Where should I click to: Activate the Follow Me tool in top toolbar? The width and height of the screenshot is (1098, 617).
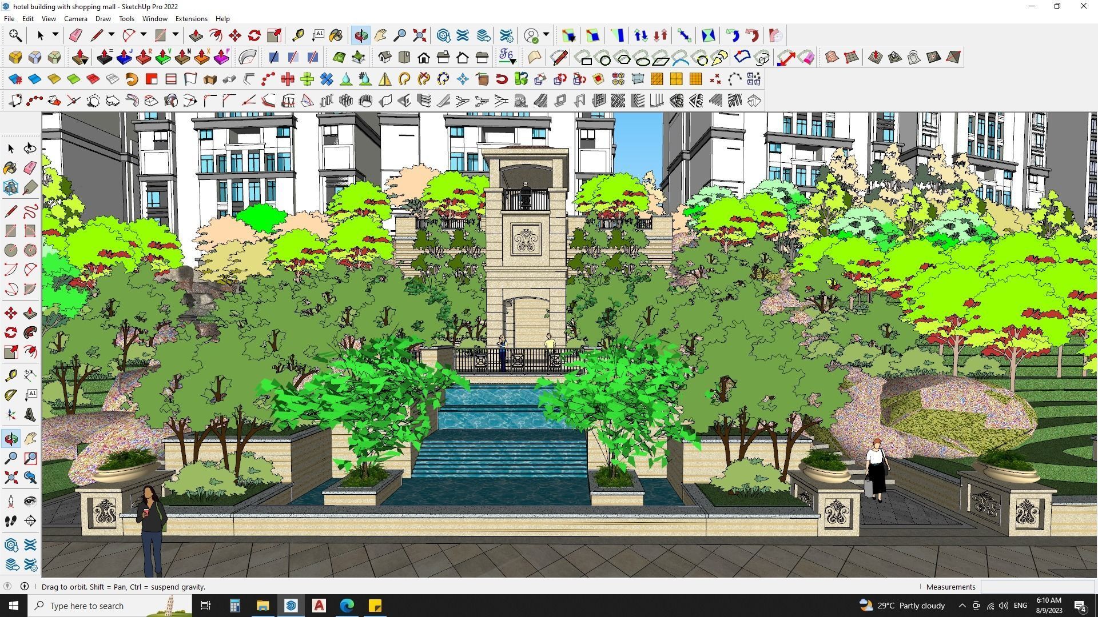pos(215,35)
